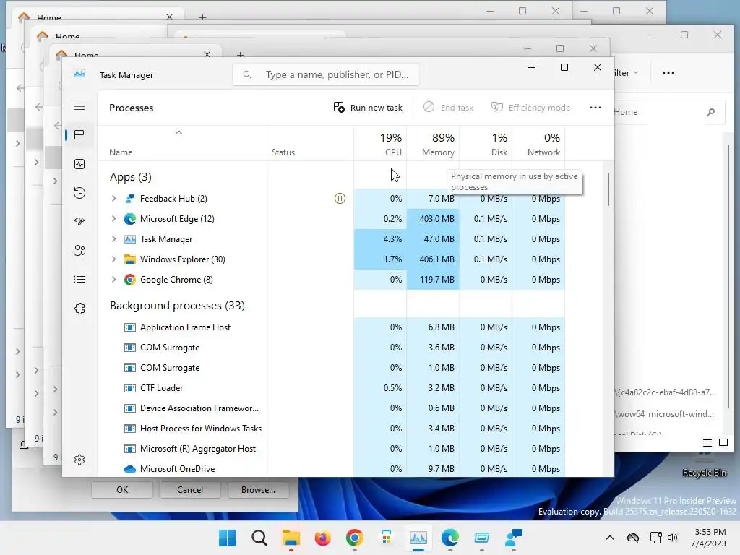
Task: Open Startup apps page in sidebar
Action: pyautogui.click(x=79, y=221)
